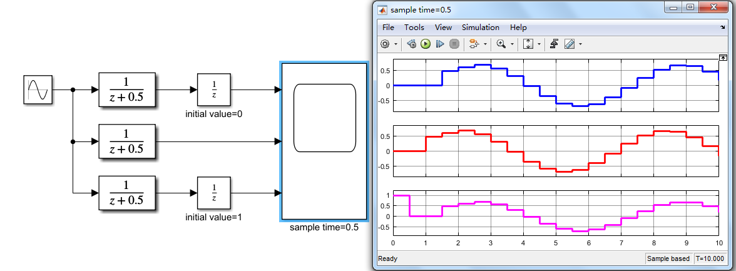Expand the highlight block dropdown arrow
Viewport: 736px width, 271px height.
click(x=485, y=44)
